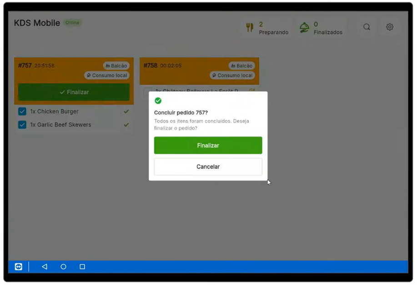Click the timer "00:02:05"
This screenshot has height=285, width=417.
[x=171, y=65]
